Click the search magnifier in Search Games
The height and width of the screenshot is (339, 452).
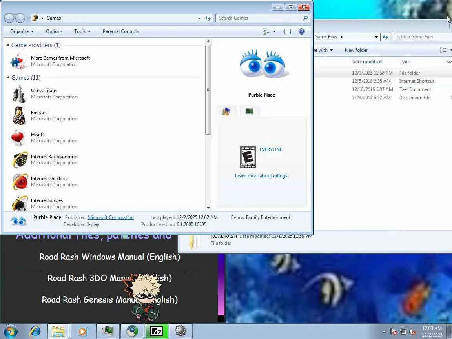click(x=305, y=18)
